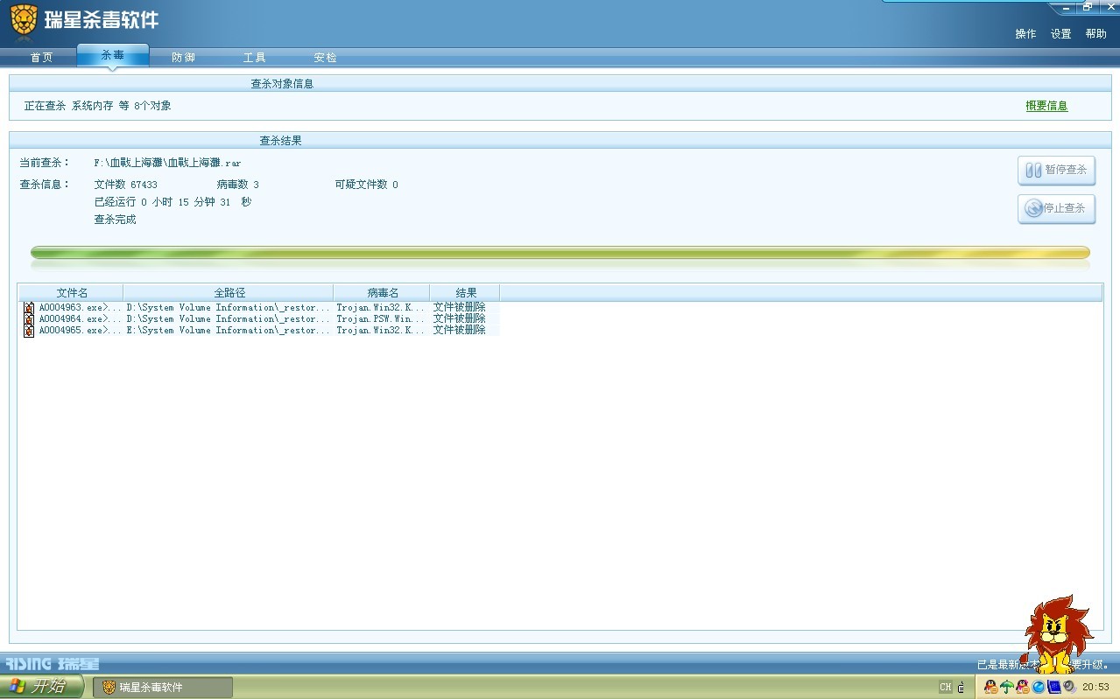1120x699 pixels.
Task: Sort by the 结果 column header
Action: [465, 293]
